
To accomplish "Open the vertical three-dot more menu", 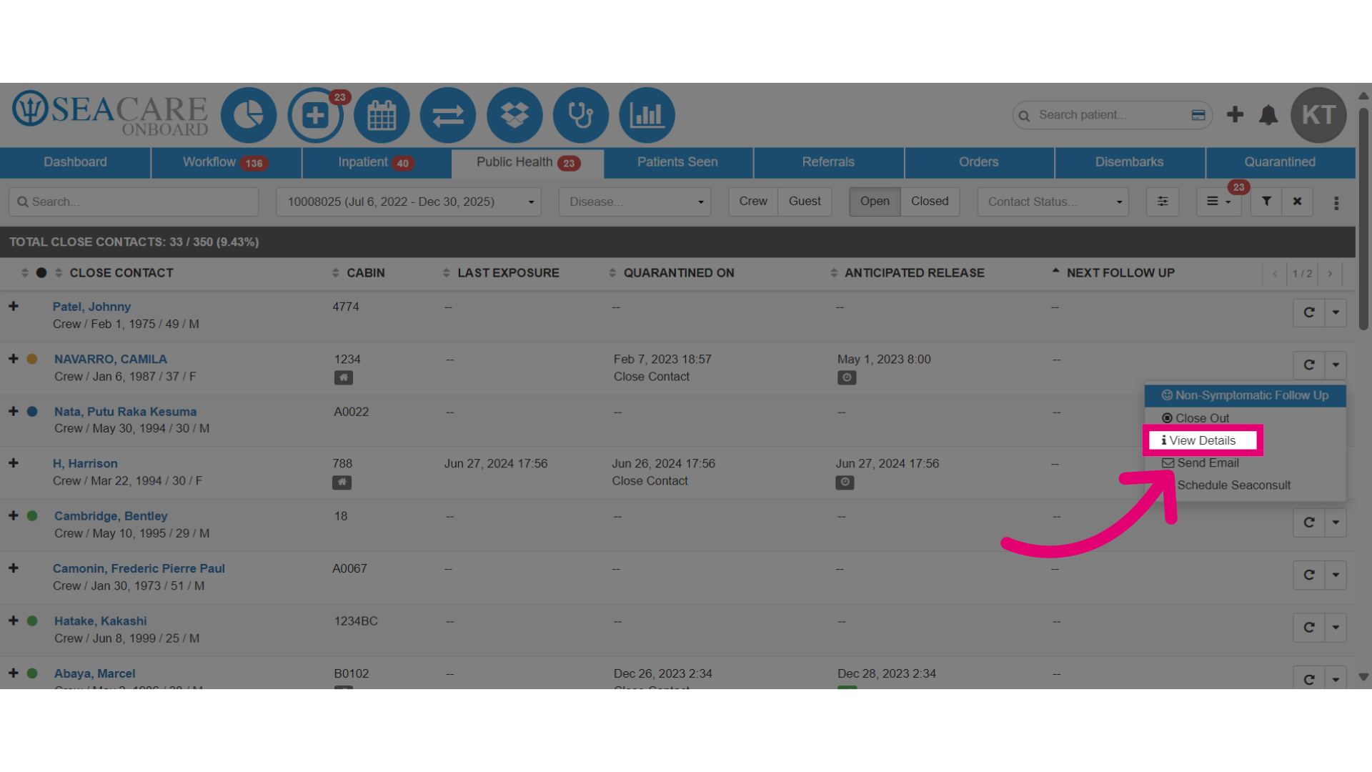I will [x=1336, y=203].
